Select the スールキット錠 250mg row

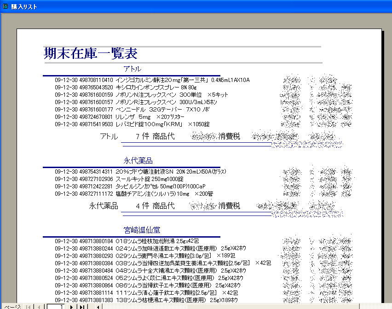pyautogui.click(x=119, y=179)
